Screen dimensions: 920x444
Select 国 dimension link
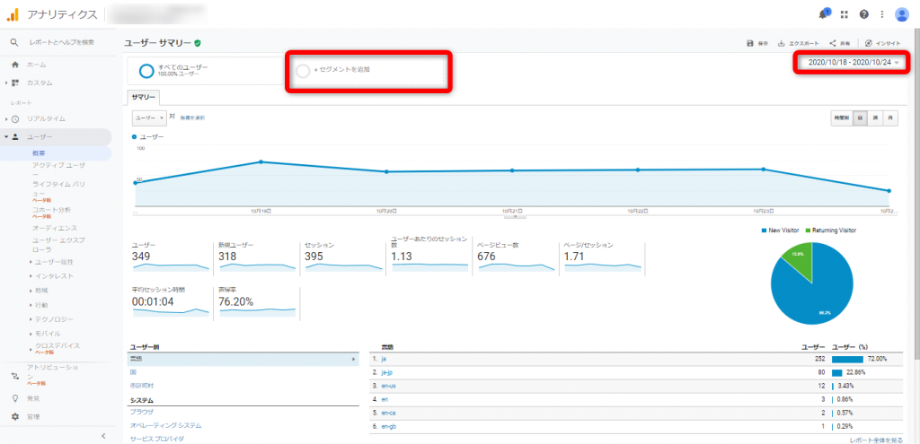tap(133, 372)
